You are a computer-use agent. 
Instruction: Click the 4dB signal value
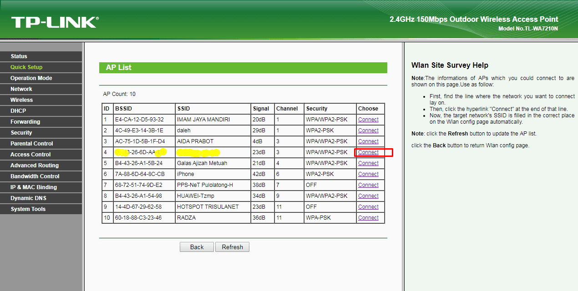(x=259, y=141)
